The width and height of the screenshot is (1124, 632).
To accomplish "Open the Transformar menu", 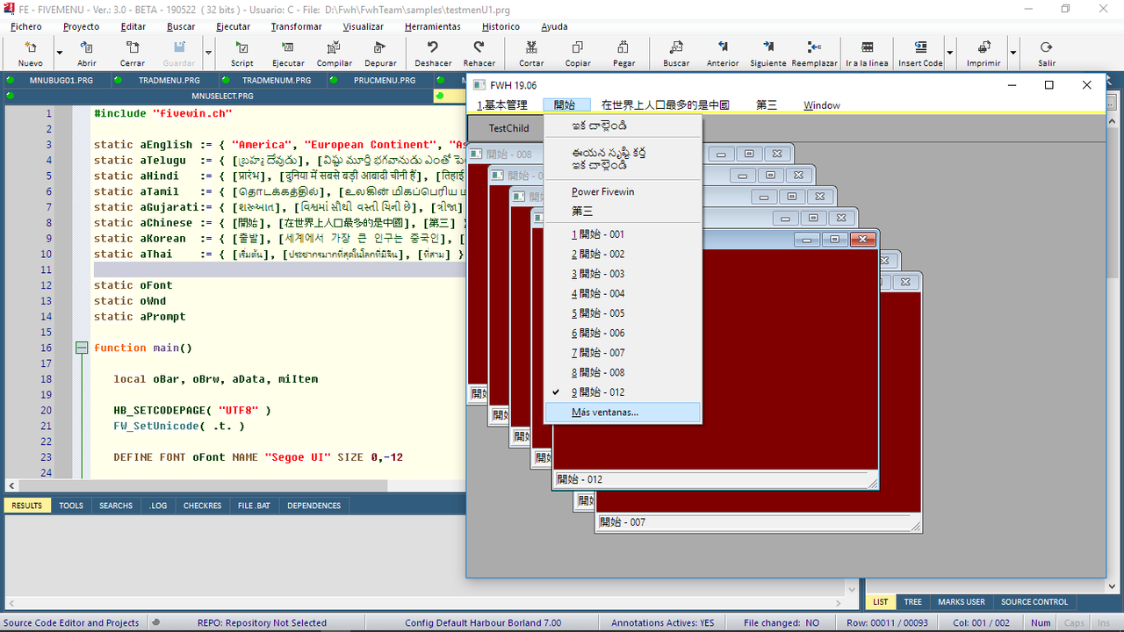I will tap(296, 26).
